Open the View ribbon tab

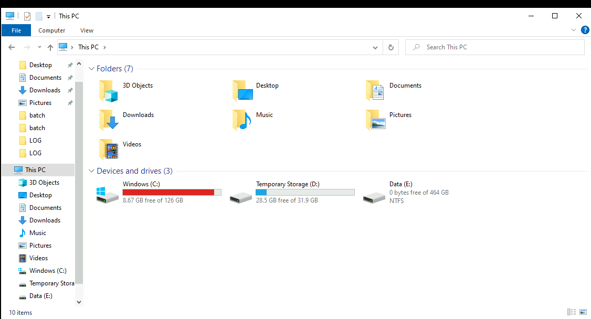(x=87, y=30)
